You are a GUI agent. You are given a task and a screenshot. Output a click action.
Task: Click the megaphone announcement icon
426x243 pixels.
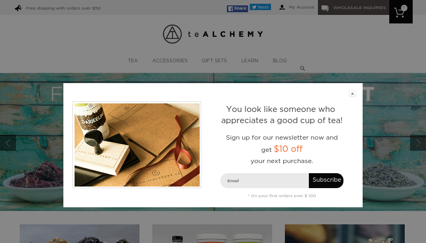[18, 8]
